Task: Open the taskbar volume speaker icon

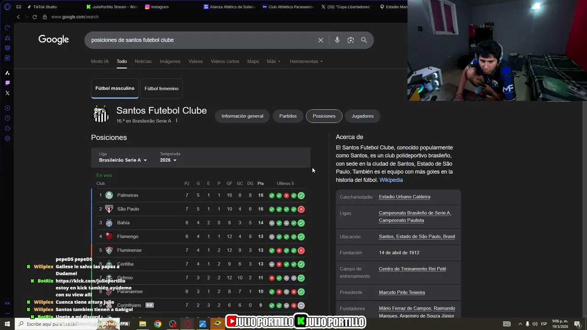Action: click(x=535, y=324)
